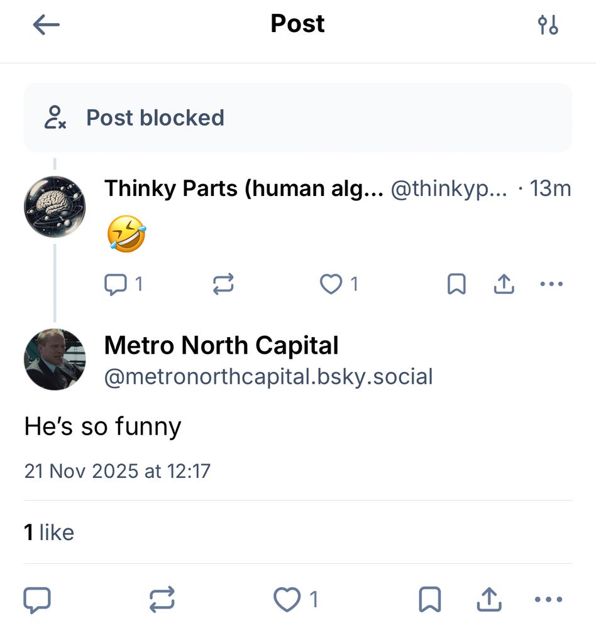Open more options for main post
The image size is (596, 628).
[x=548, y=600]
